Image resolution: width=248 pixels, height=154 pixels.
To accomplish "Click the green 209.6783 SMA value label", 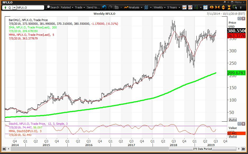I will tap(236, 73).
